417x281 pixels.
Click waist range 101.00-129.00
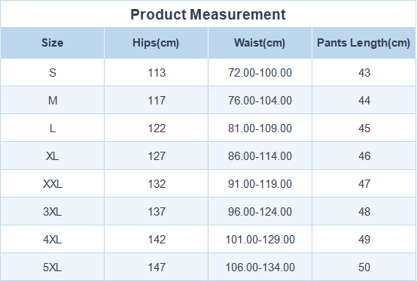click(260, 240)
